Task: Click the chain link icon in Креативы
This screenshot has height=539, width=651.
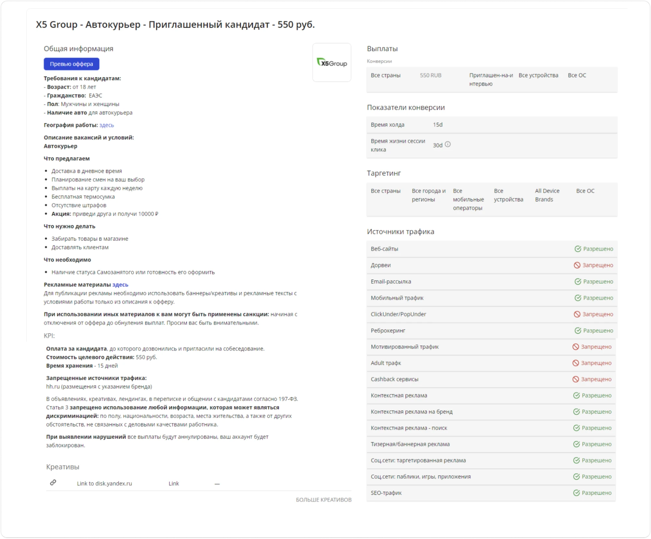Action: pyautogui.click(x=53, y=483)
